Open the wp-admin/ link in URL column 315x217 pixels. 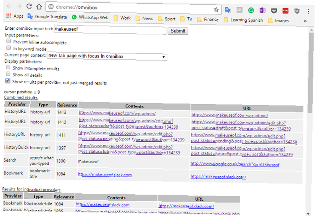[x=230, y=115]
